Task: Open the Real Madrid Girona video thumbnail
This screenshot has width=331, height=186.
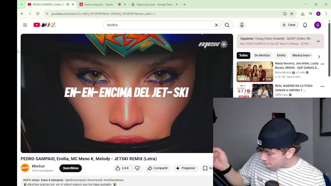Action: point(255,91)
